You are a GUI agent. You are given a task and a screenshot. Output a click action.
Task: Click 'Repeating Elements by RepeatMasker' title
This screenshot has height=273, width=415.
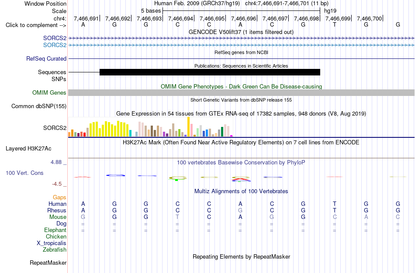[242, 256]
